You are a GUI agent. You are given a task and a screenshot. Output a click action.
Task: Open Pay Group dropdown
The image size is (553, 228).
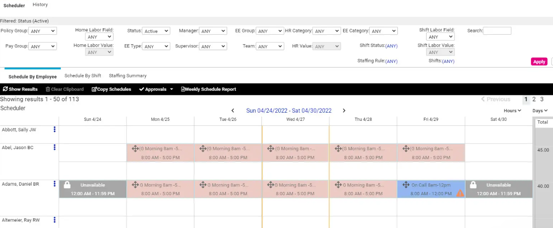click(x=42, y=47)
